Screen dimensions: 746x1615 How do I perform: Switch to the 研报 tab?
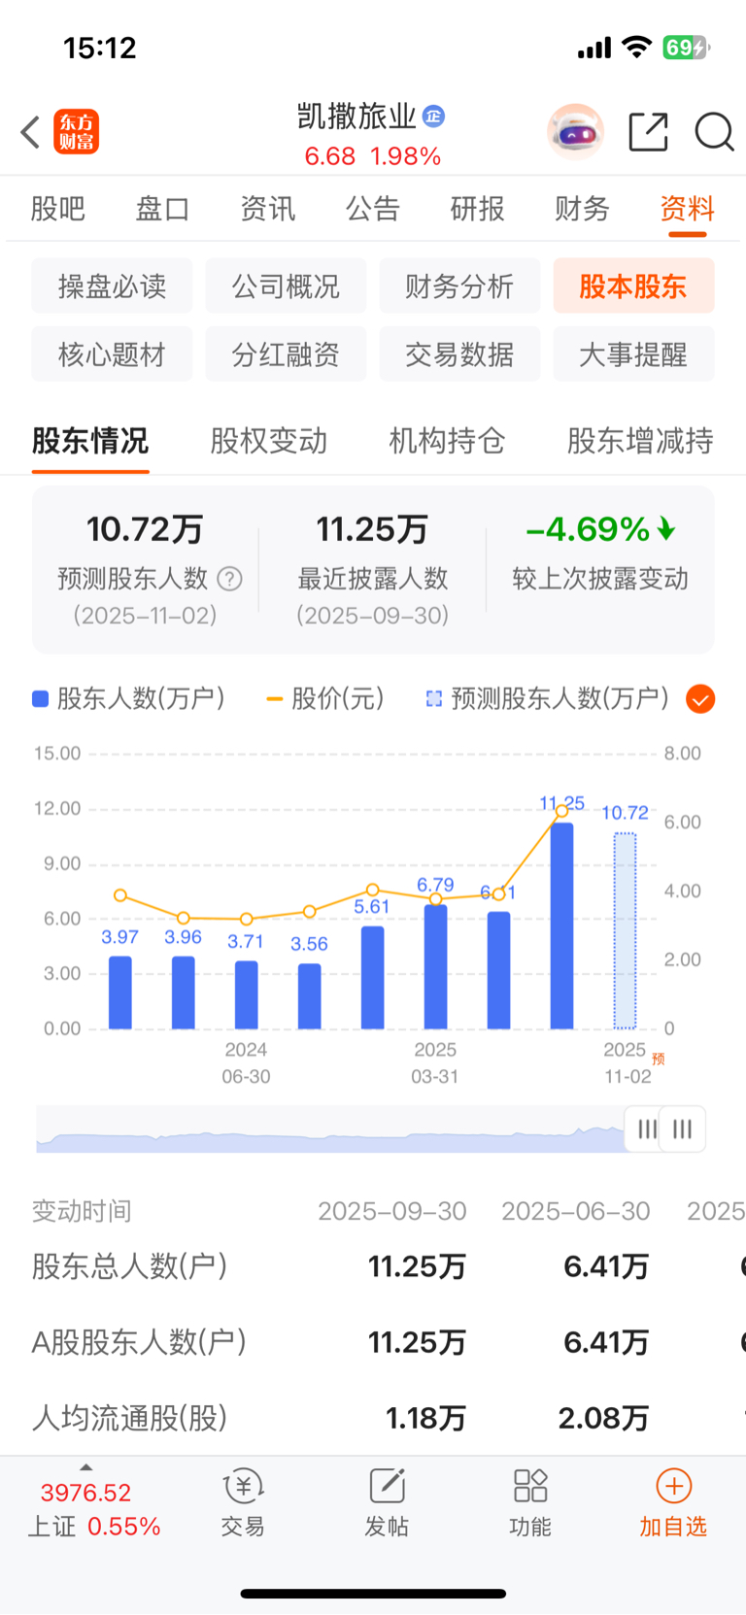[477, 209]
